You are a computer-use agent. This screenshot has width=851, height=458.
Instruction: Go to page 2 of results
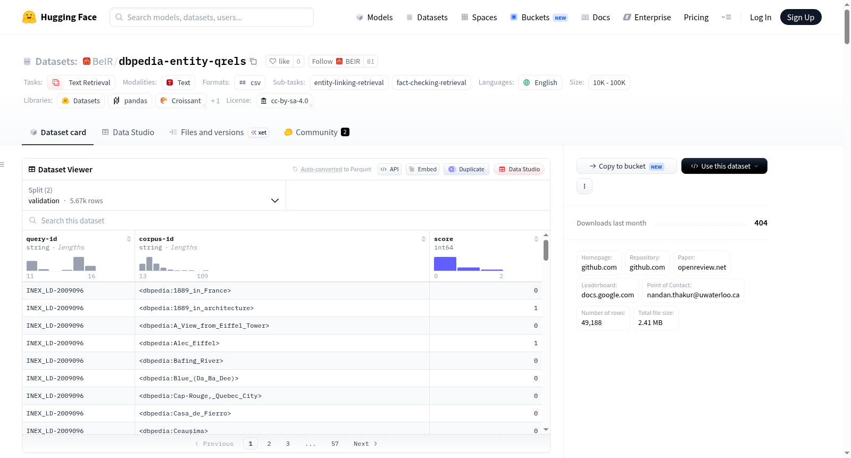269,444
